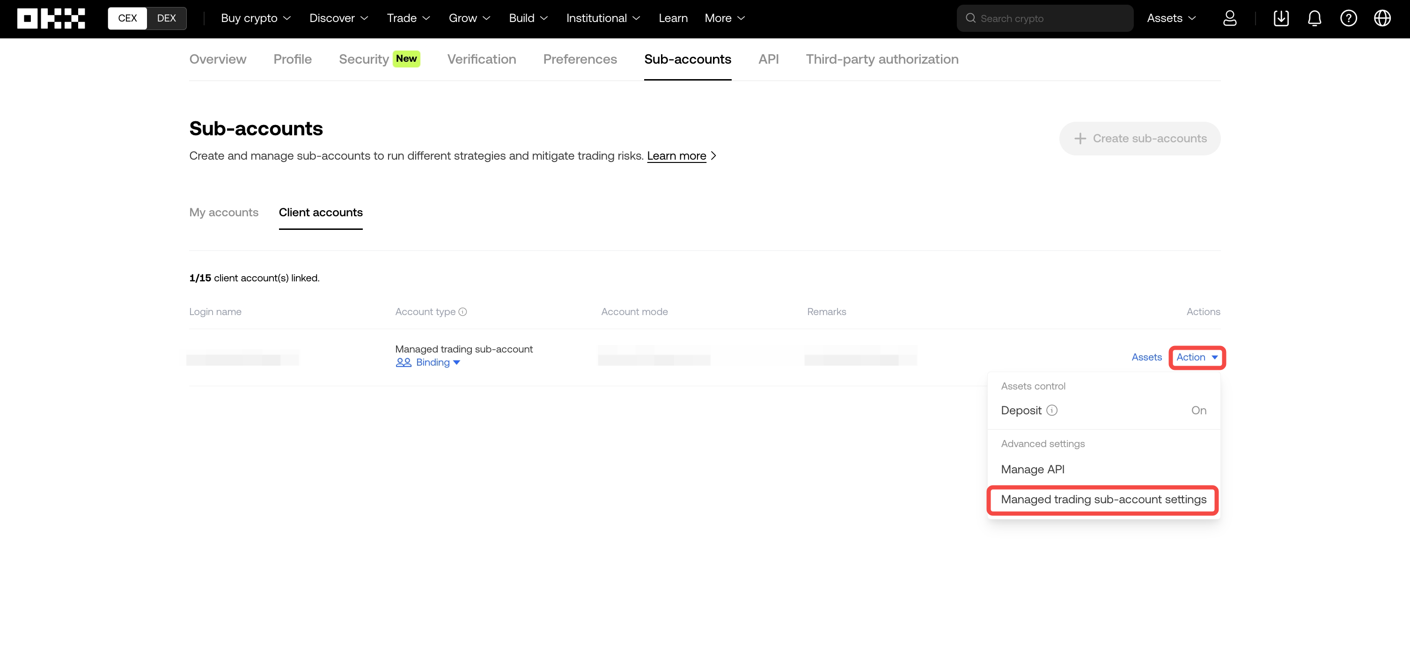The width and height of the screenshot is (1410, 647).
Task: Follow the Learn more link
Action: click(676, 156)
